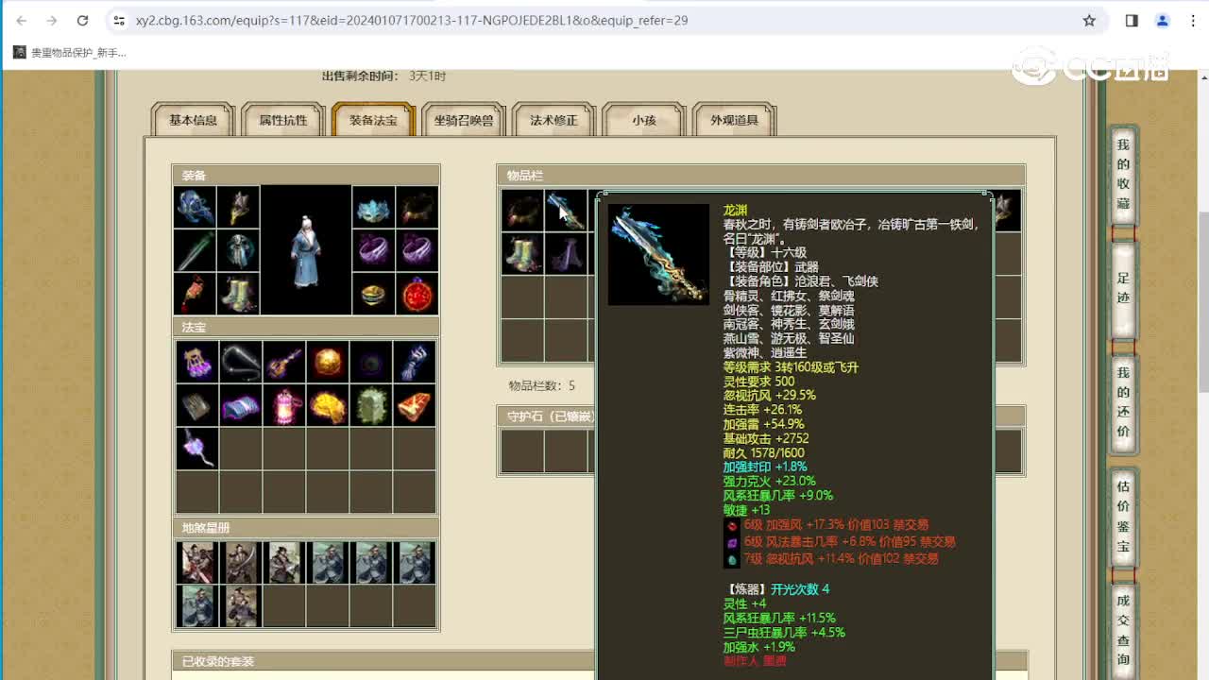Select the blue mask equipment icon
The height and width of the screenshot is (680, 1209).
(373, 207)
